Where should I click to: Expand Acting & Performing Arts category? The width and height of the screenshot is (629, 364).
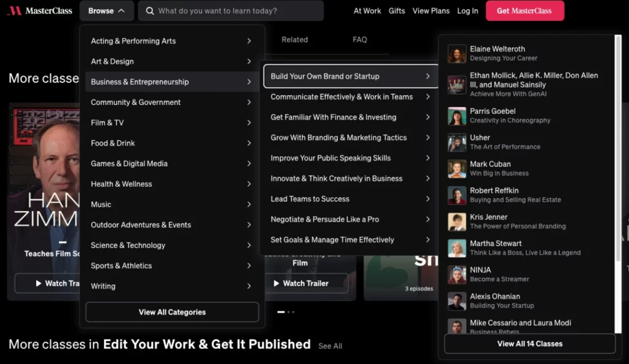171,41
